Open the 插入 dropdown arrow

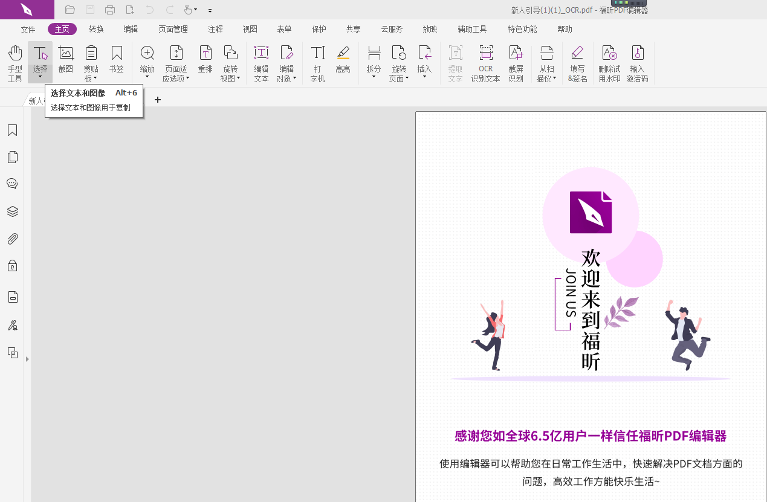tap(425, 75)
